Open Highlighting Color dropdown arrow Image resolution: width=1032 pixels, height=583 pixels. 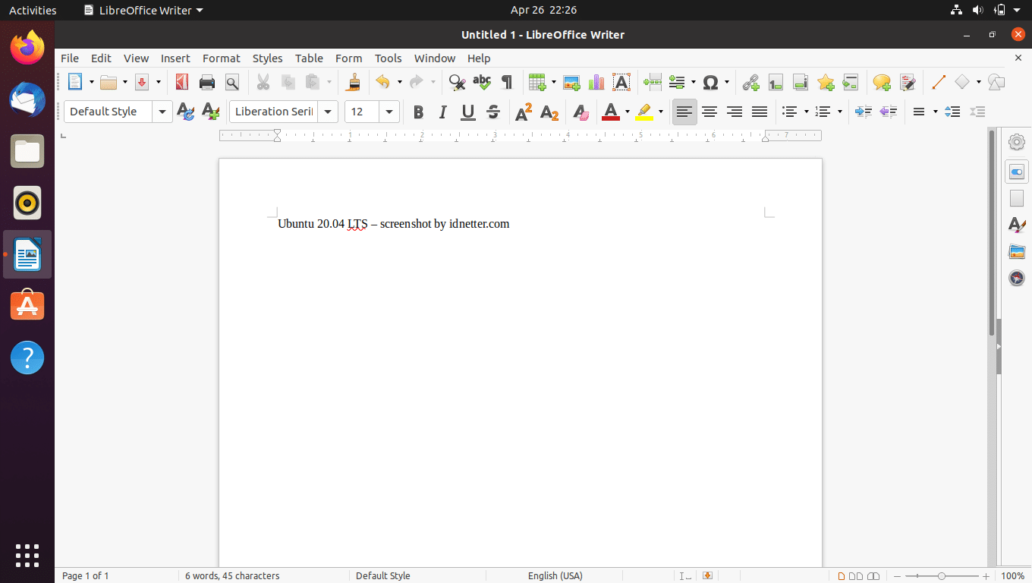click(661, 112)
